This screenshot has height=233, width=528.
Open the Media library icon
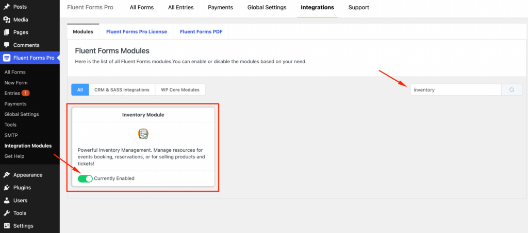point(6,20)
